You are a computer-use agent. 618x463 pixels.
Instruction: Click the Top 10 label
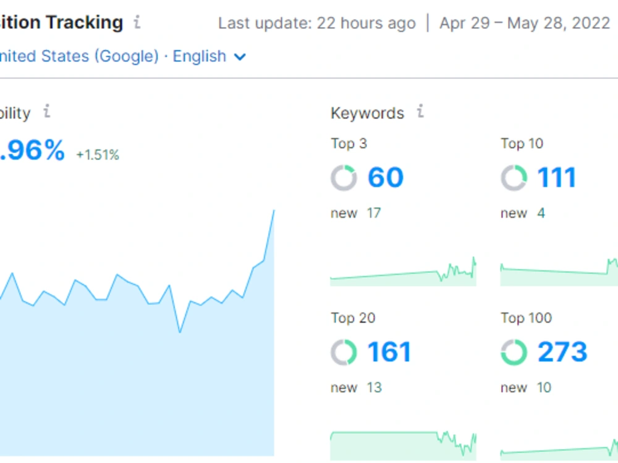(x=522, y=144)
